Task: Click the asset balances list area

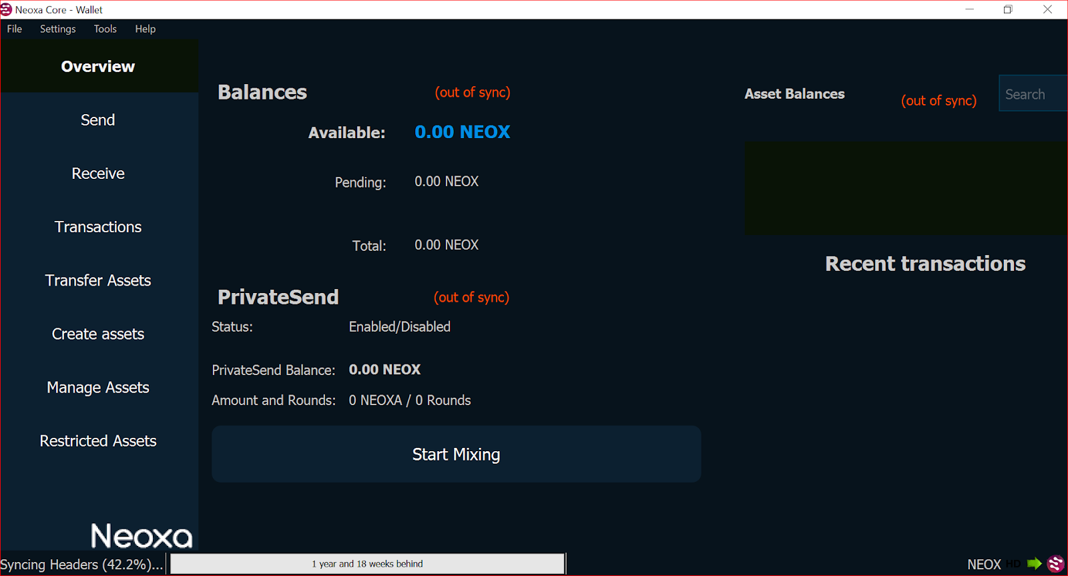Action: click(x=906, y=188)
